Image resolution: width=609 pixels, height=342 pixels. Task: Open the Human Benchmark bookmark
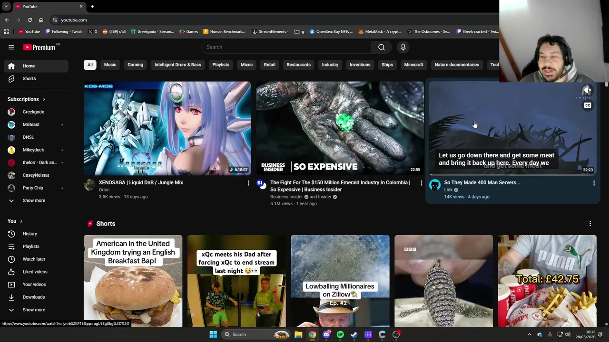(x=224, y=32)
